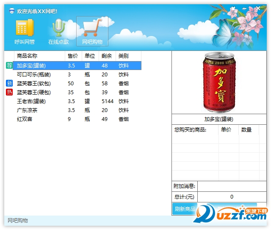
Task: Click the skin icon in title bar
Action: [x=233, y=8]
